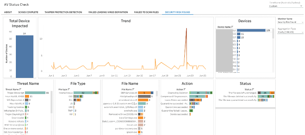
Task: Click the amandaservice.dll file name label
Action: pos(129,100)
